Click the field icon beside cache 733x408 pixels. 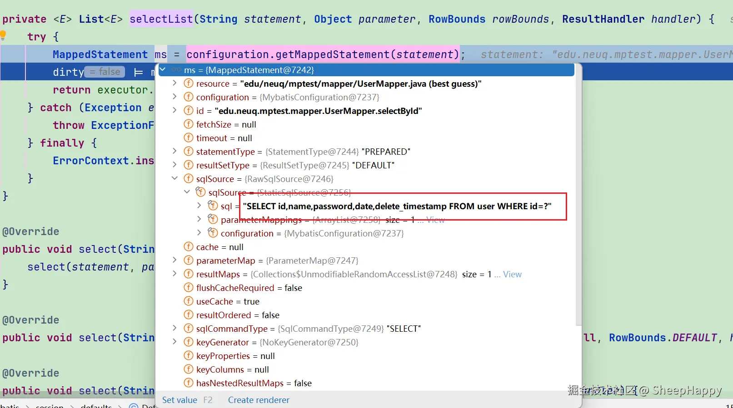[189, 247]
